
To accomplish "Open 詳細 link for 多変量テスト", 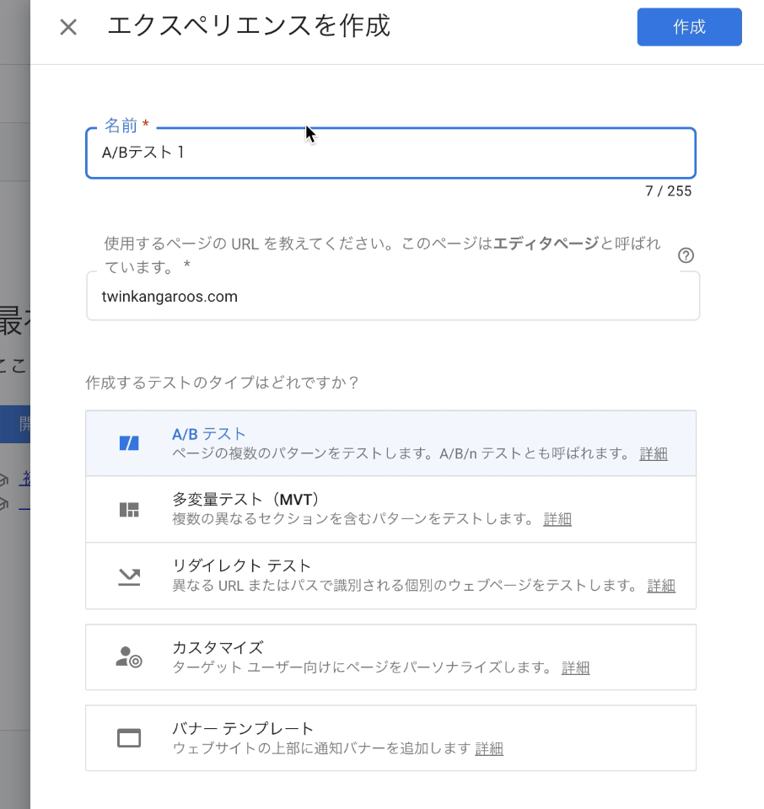I will click(557, 519).
